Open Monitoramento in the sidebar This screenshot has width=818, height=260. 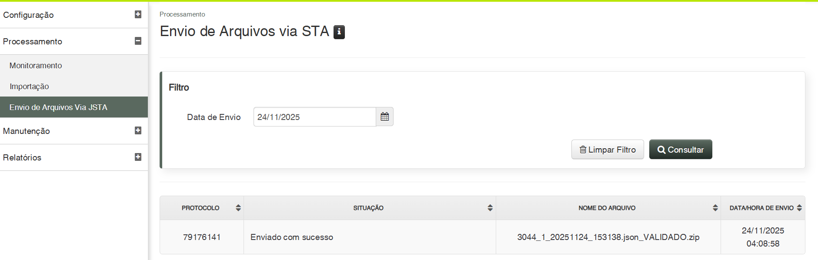36,66
